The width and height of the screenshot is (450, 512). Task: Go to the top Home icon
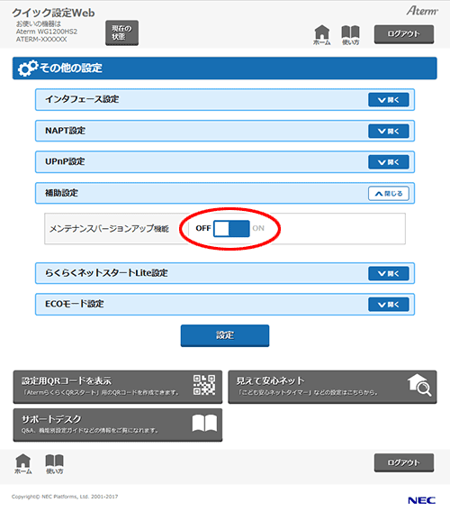(322, 34)
